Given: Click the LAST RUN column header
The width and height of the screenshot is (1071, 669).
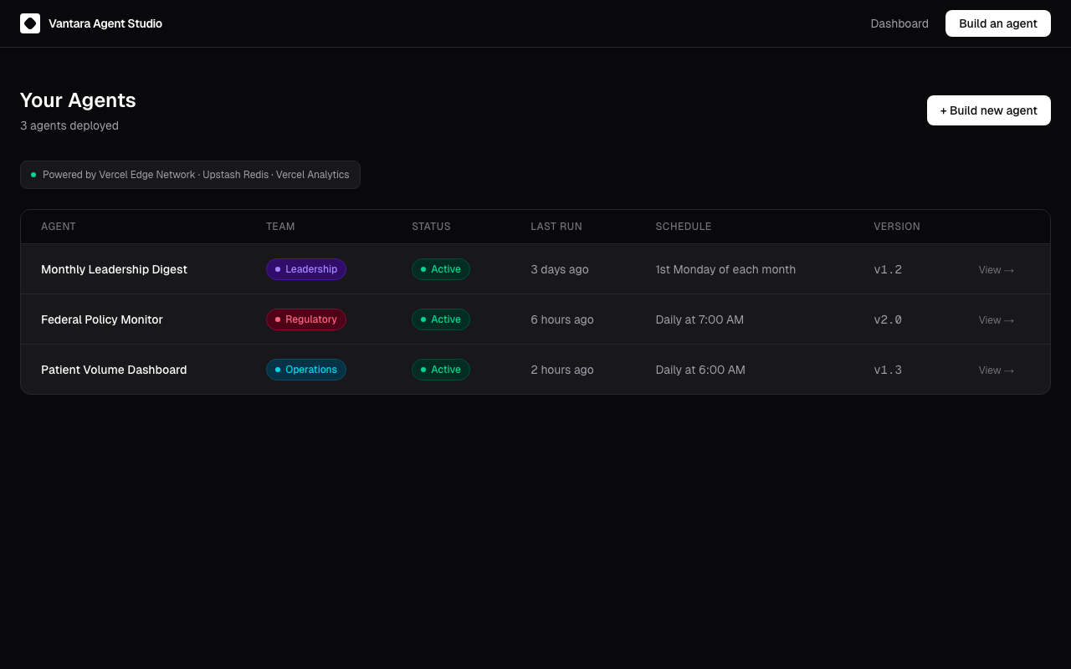Looking at the screenshot, I should click(x=556, y=227).
